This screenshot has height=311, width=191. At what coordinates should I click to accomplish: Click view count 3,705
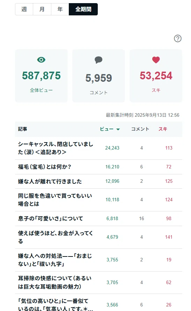pyautogui.click(x=112, y=282)
